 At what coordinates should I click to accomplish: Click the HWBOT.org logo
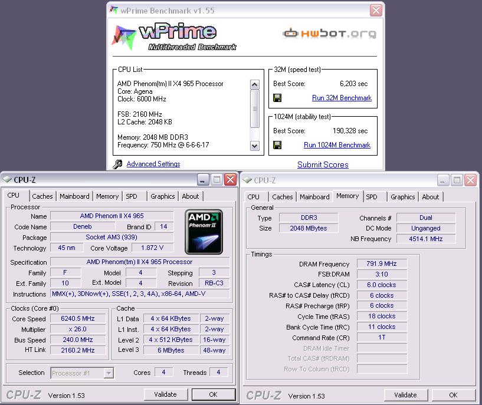(x=329, y=33)
